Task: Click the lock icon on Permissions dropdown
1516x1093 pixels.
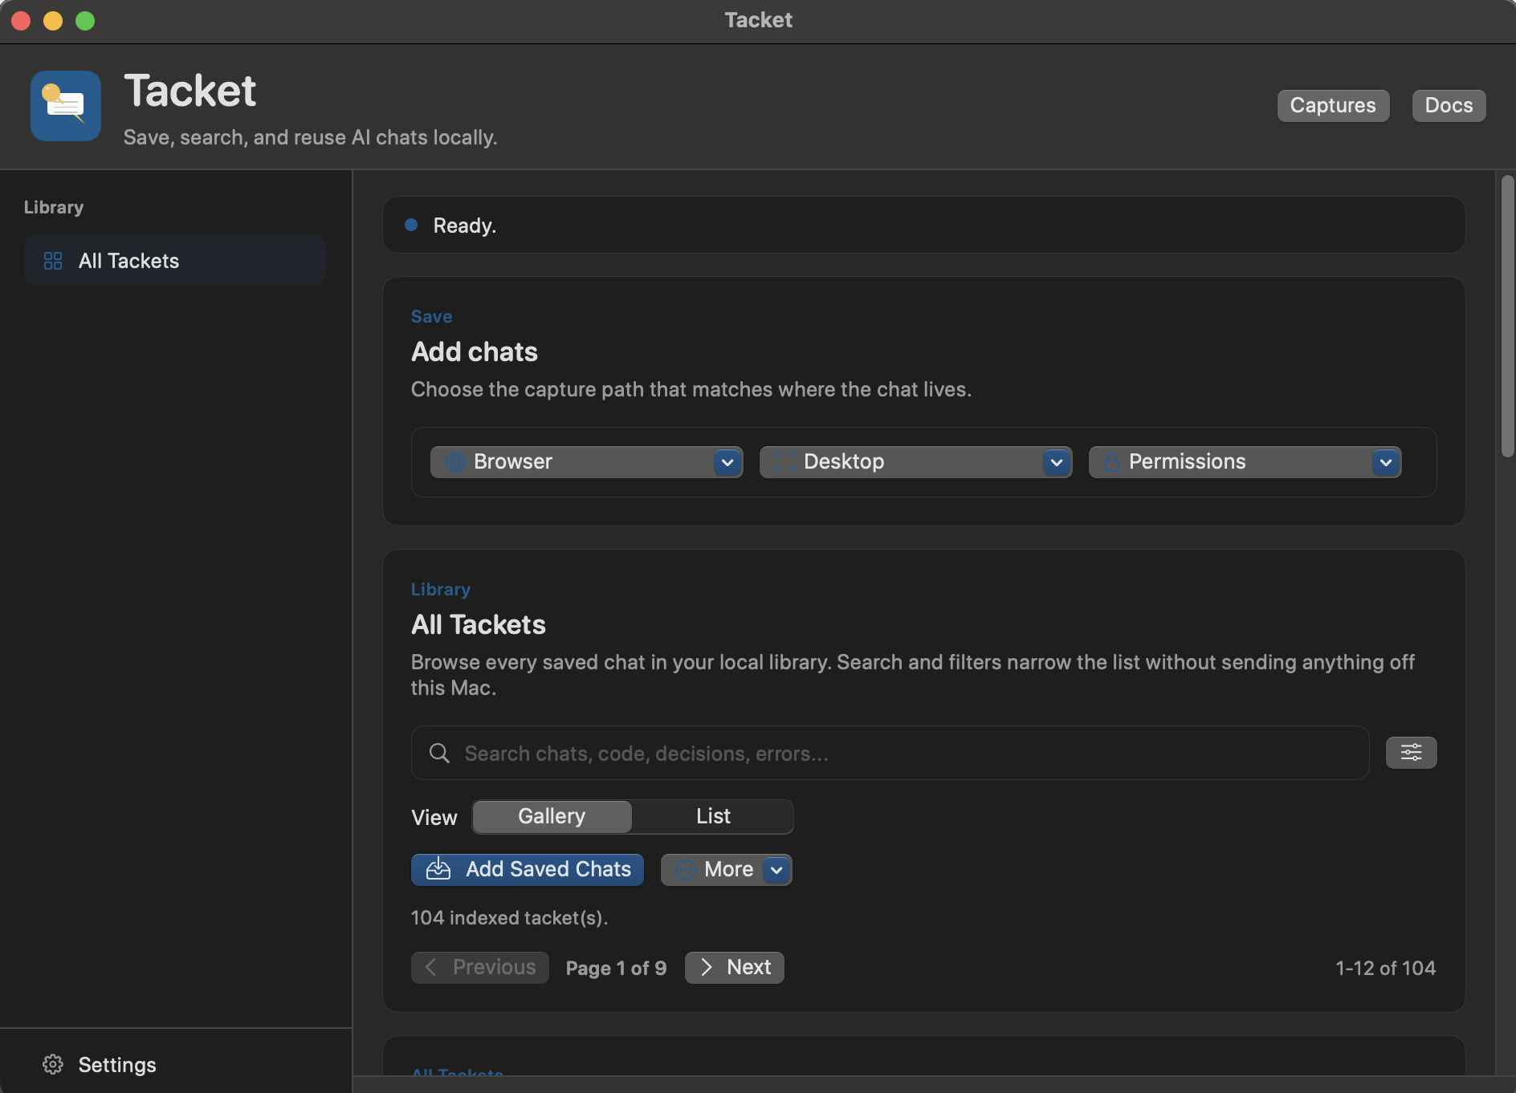Action: click(x=1111, y=462)
